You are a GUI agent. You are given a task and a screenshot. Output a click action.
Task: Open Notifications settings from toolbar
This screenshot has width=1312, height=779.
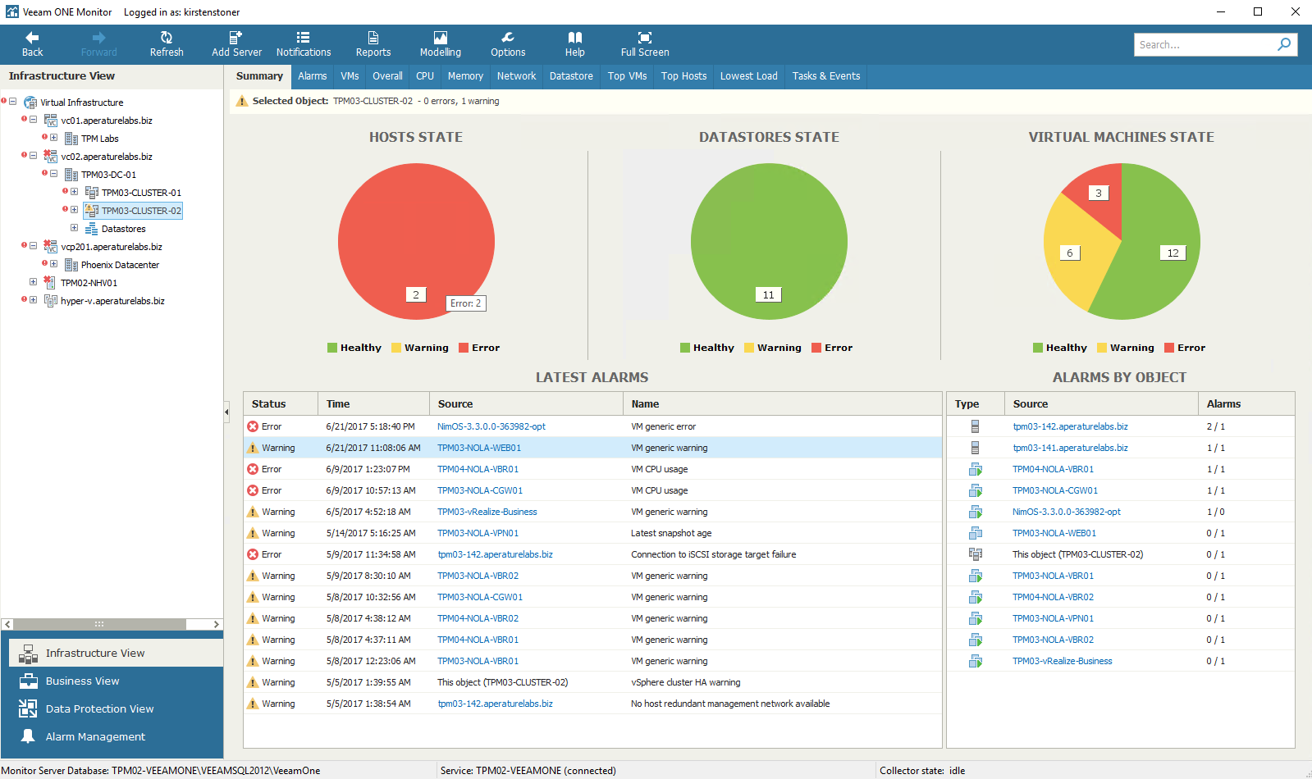304,44
